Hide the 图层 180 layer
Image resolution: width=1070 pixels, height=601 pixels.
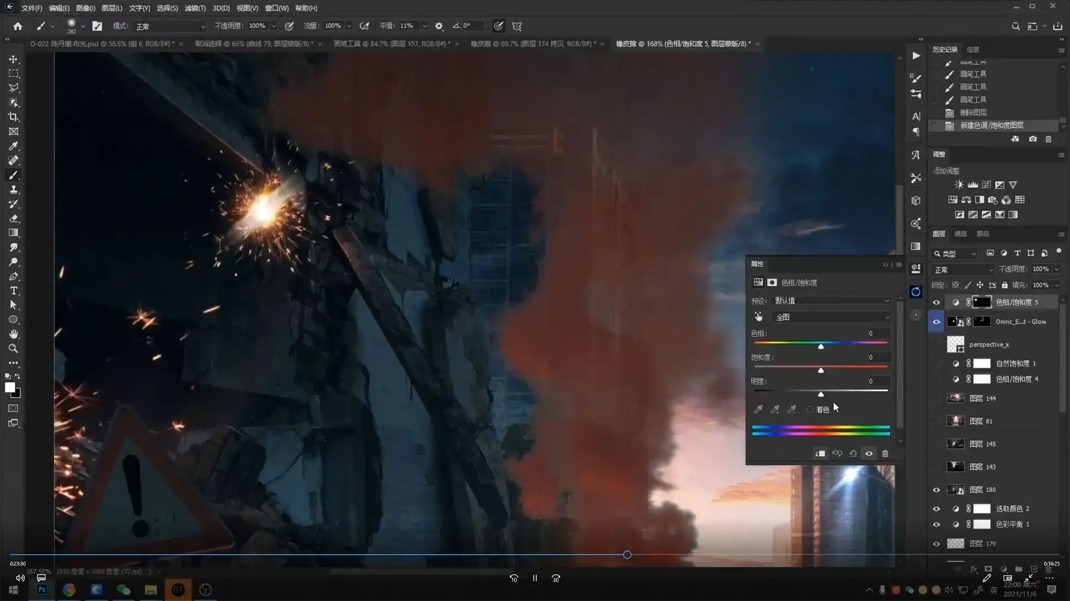click(936, 490)
